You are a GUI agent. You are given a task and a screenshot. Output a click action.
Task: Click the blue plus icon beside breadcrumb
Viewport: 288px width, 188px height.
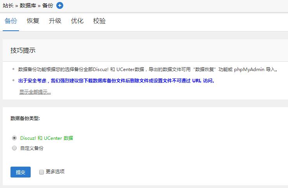click(x=59, y=5)
